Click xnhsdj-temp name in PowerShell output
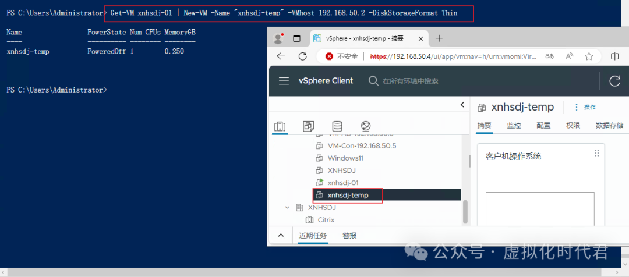Viewport: 629px width, 277px height. point(28,52)
